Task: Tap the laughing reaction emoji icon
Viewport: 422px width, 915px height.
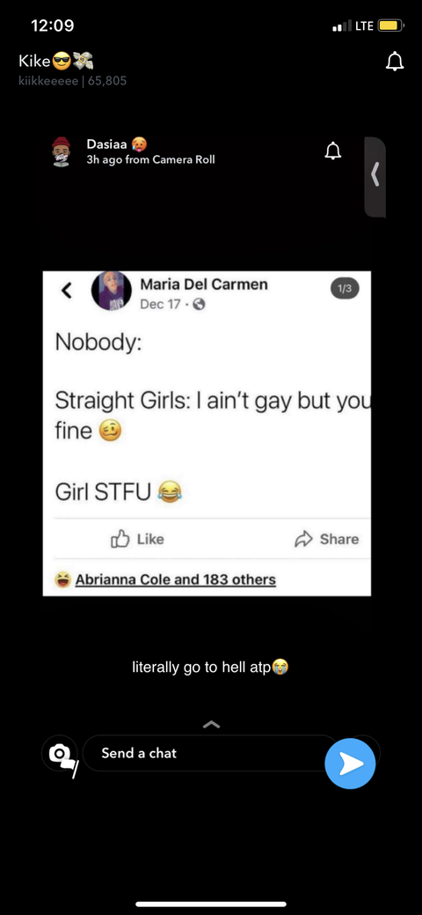Action: pyautogui.click(x=62, y=579)
